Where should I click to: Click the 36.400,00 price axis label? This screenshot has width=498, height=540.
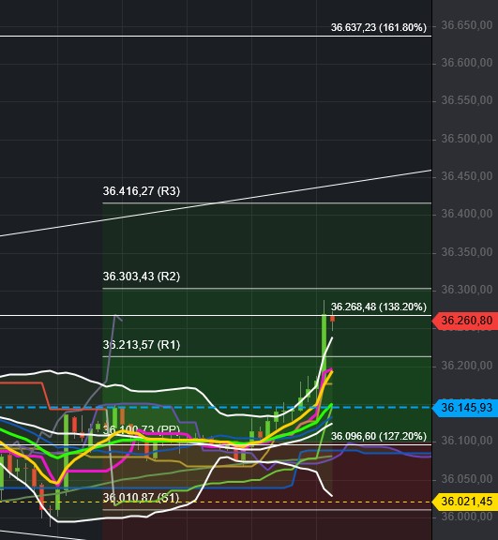[x=467, y=214]
